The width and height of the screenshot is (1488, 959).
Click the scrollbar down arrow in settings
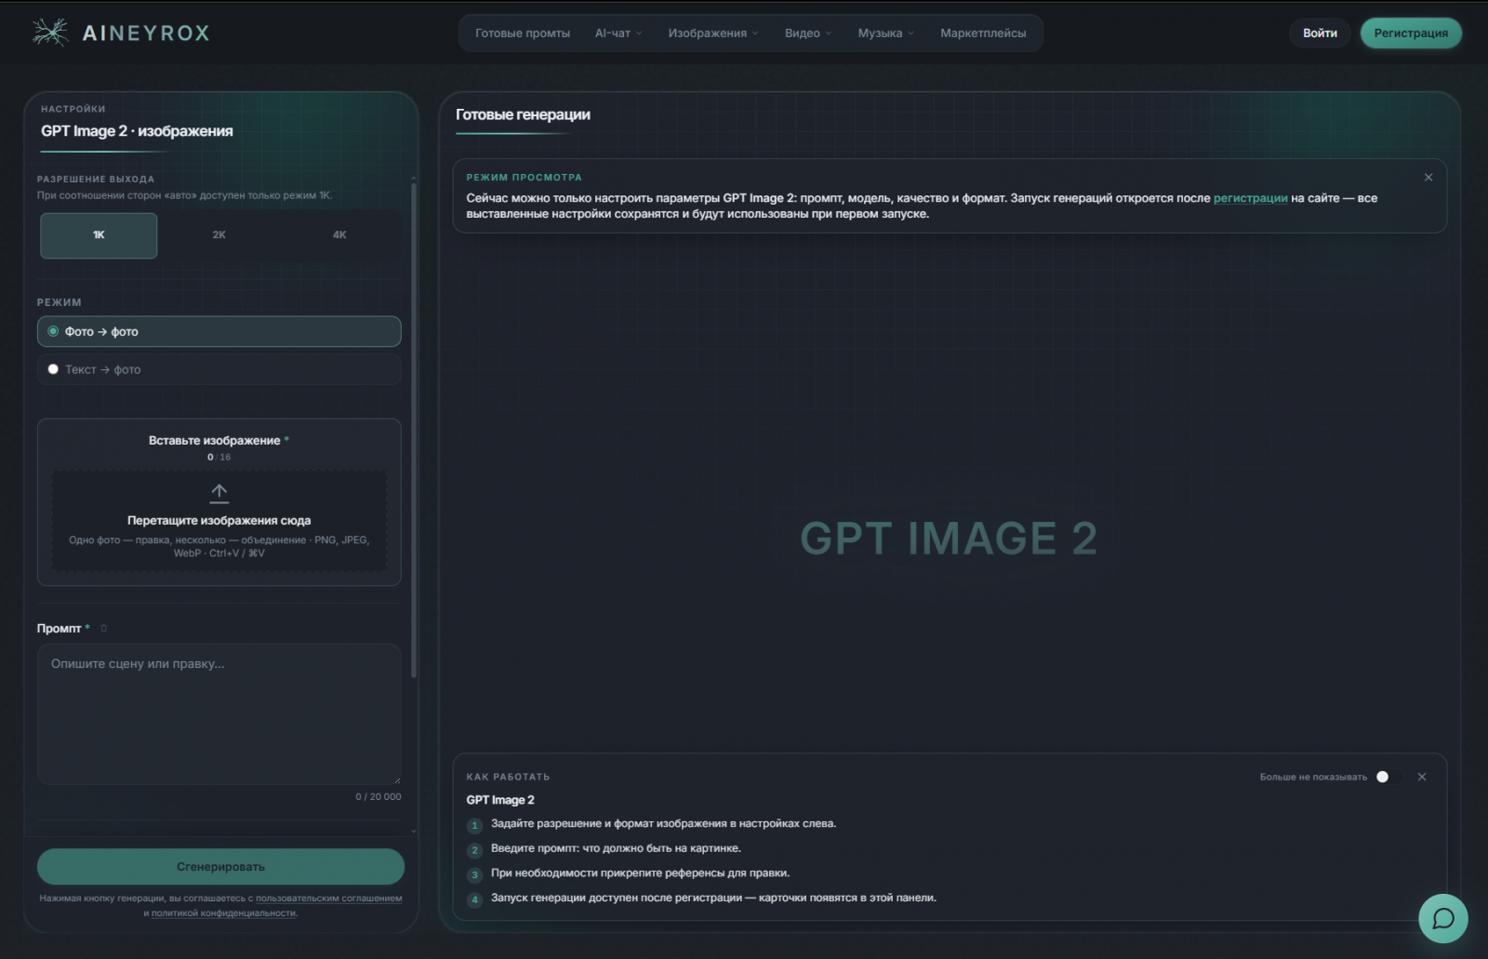pos(414,832)
